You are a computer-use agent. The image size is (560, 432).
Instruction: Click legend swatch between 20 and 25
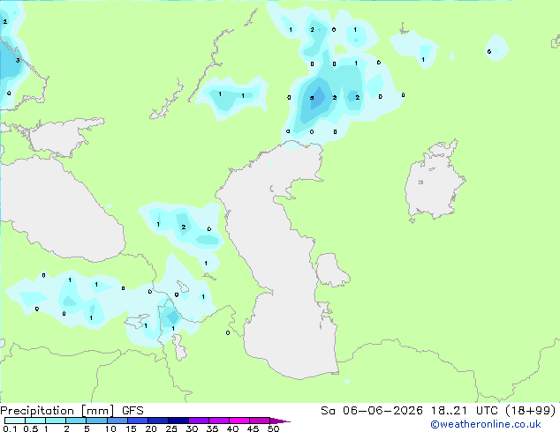(157, 421)
